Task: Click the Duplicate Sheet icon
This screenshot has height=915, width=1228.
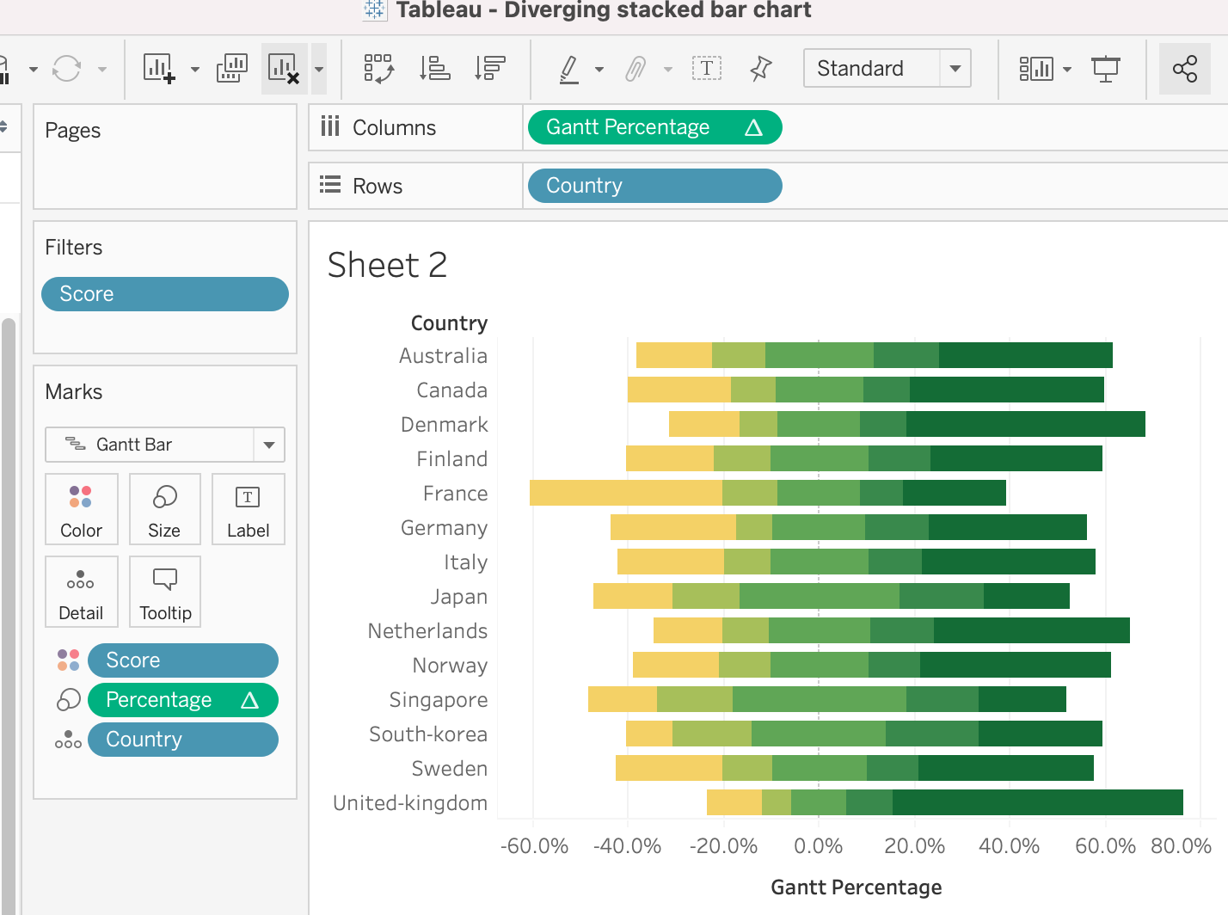Action: pos(231,68)
